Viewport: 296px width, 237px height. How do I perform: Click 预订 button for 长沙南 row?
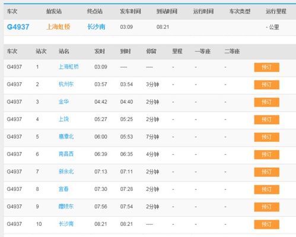click(266, 225)
